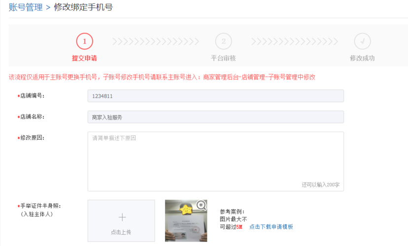Viewport: 408px width, 246px height.
Task: Click the red notice about 子账号管理
Action: (x=162, y=77)
